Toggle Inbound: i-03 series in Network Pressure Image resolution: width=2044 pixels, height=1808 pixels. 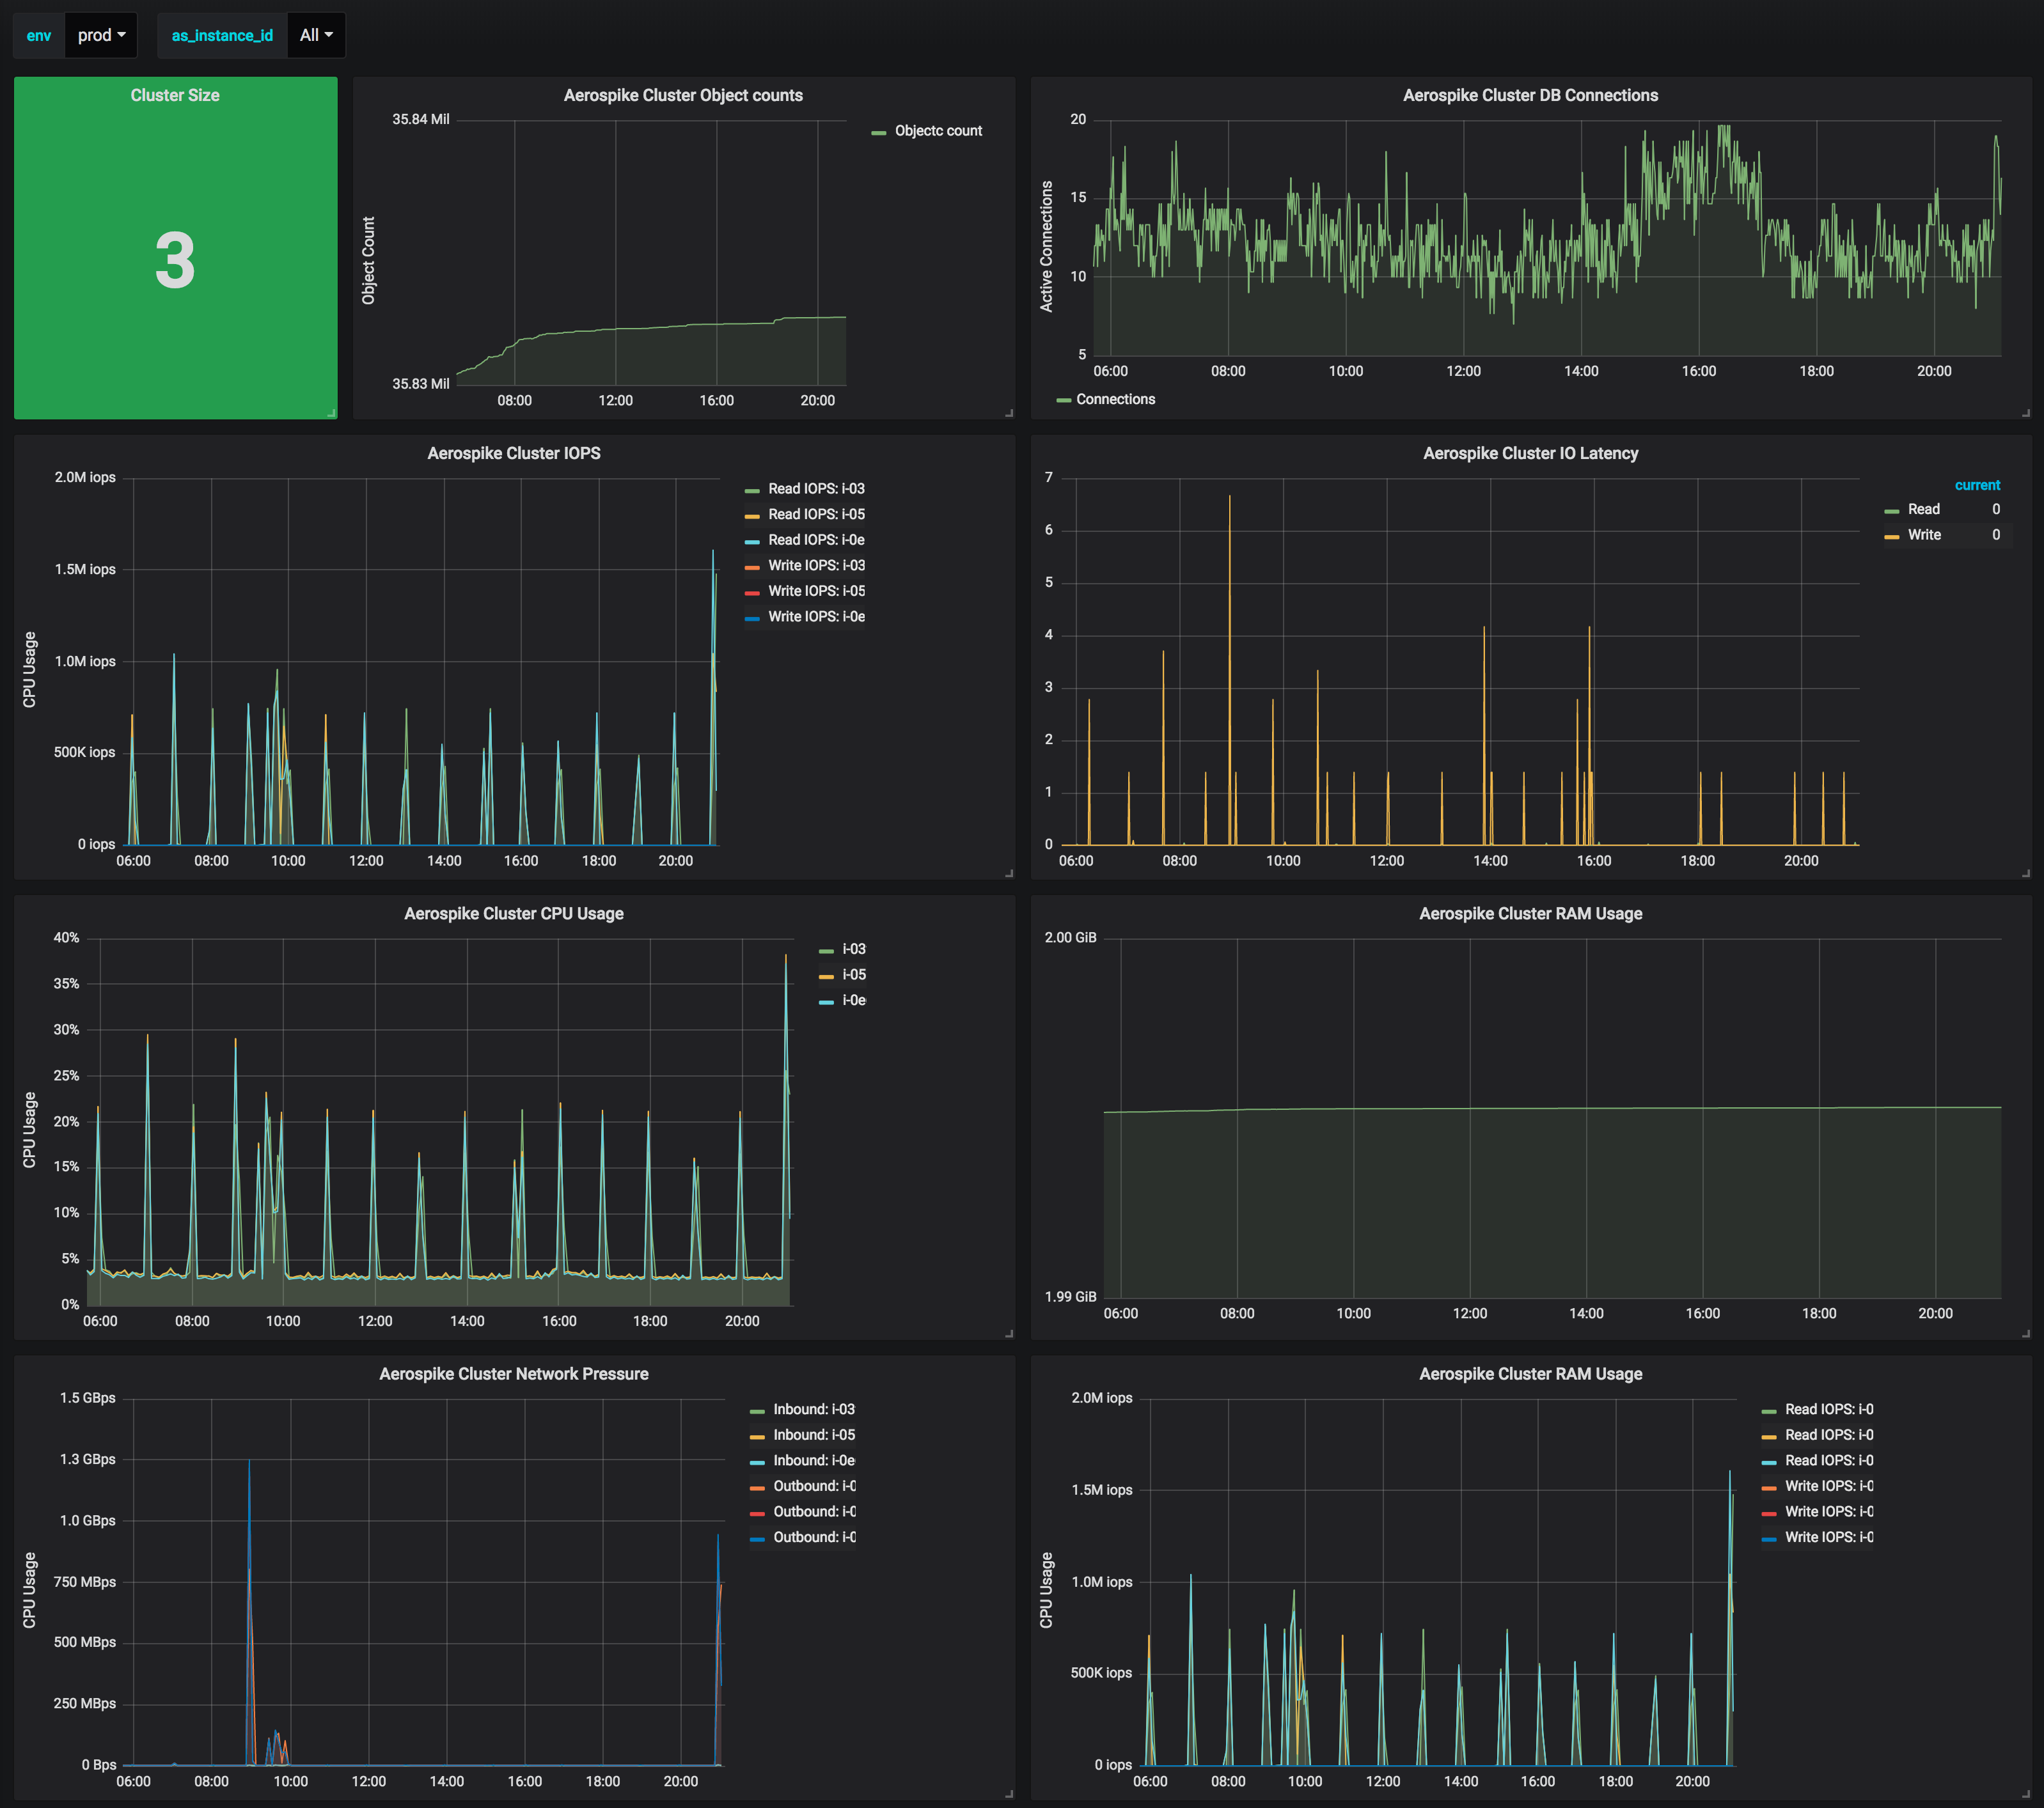[813, 1410]
